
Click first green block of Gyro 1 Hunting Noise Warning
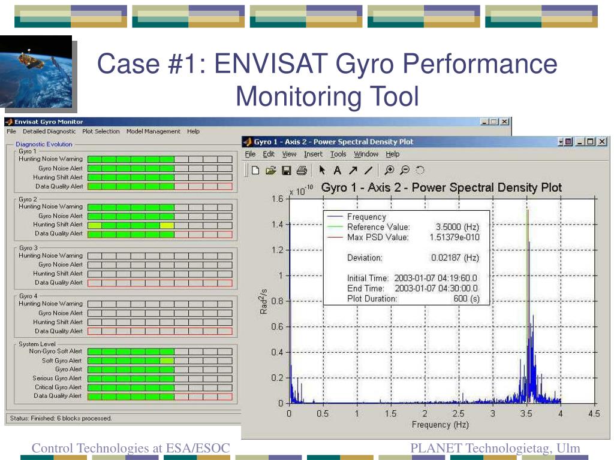pyautogui.click(x=95, y=159)
